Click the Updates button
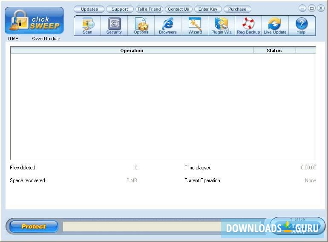The width and height of the screenshot is (328, 242). click(x=89, y=9)
